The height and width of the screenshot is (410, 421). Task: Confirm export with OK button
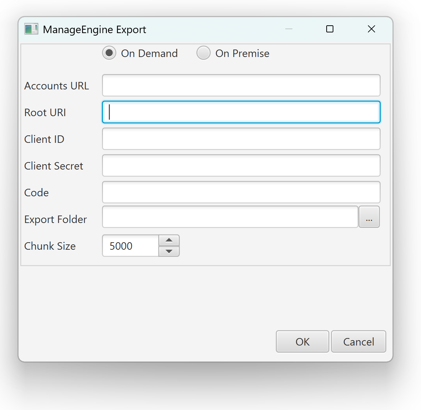click(302, 342)
